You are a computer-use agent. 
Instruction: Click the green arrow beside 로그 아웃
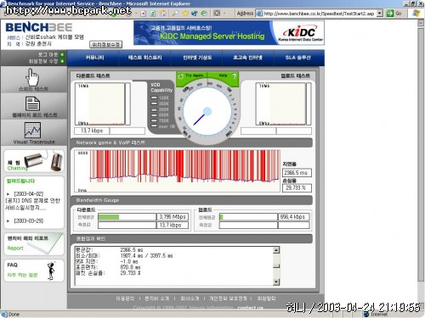(x=62, y=54)
